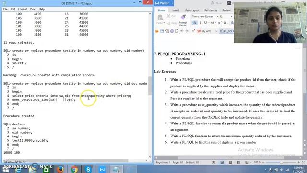Viewport: 307px width, 173px height.
Task: Click the volume speaker tray icon
Action: tap(282, 170)
